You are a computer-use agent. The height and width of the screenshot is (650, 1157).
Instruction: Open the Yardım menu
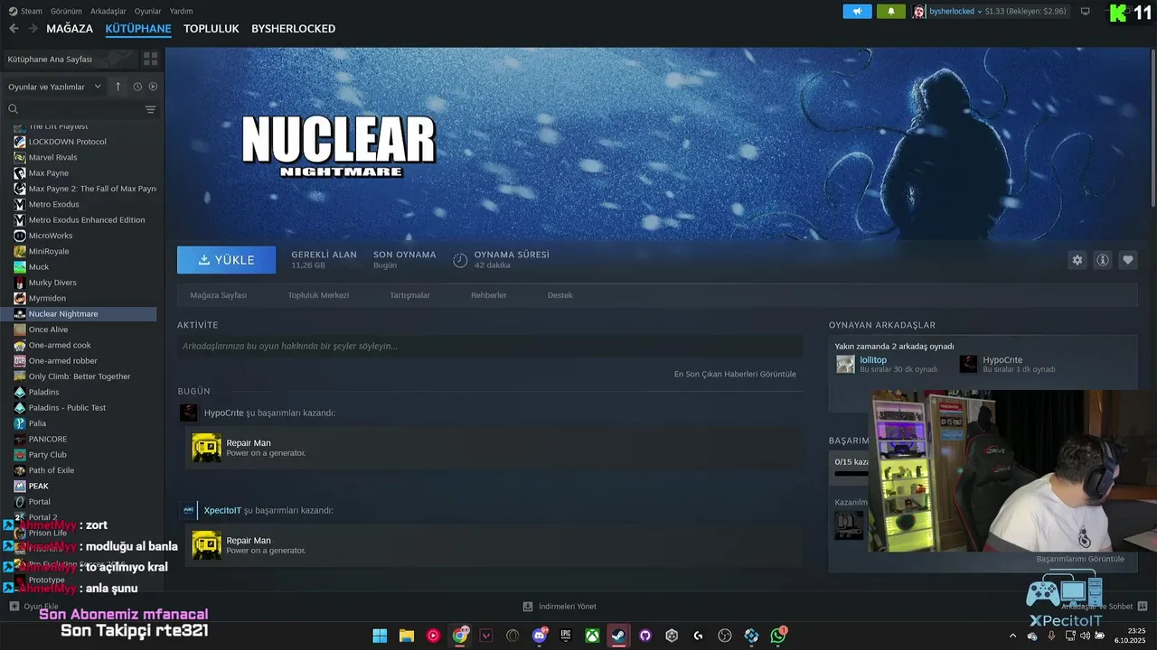[182, 11]
